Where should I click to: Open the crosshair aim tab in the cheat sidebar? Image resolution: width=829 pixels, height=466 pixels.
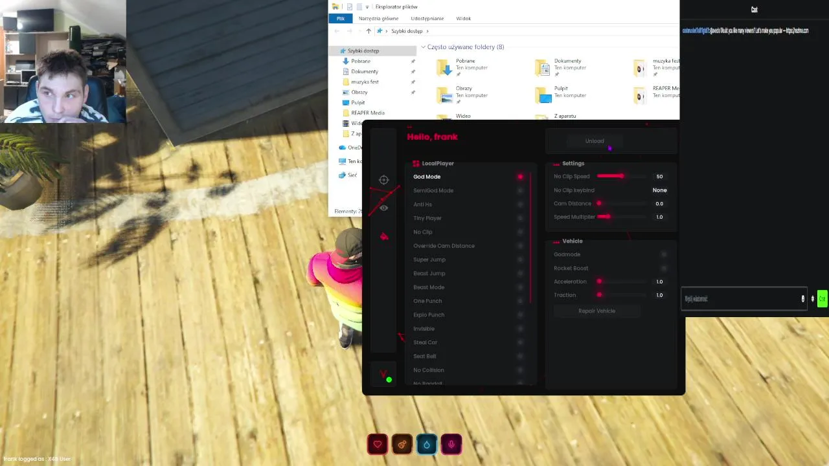tap(383, 180)
